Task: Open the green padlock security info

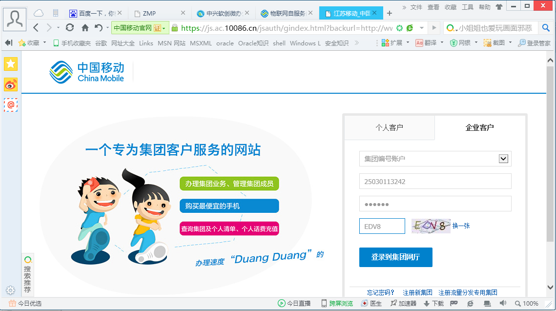Action: coord(174,28)
